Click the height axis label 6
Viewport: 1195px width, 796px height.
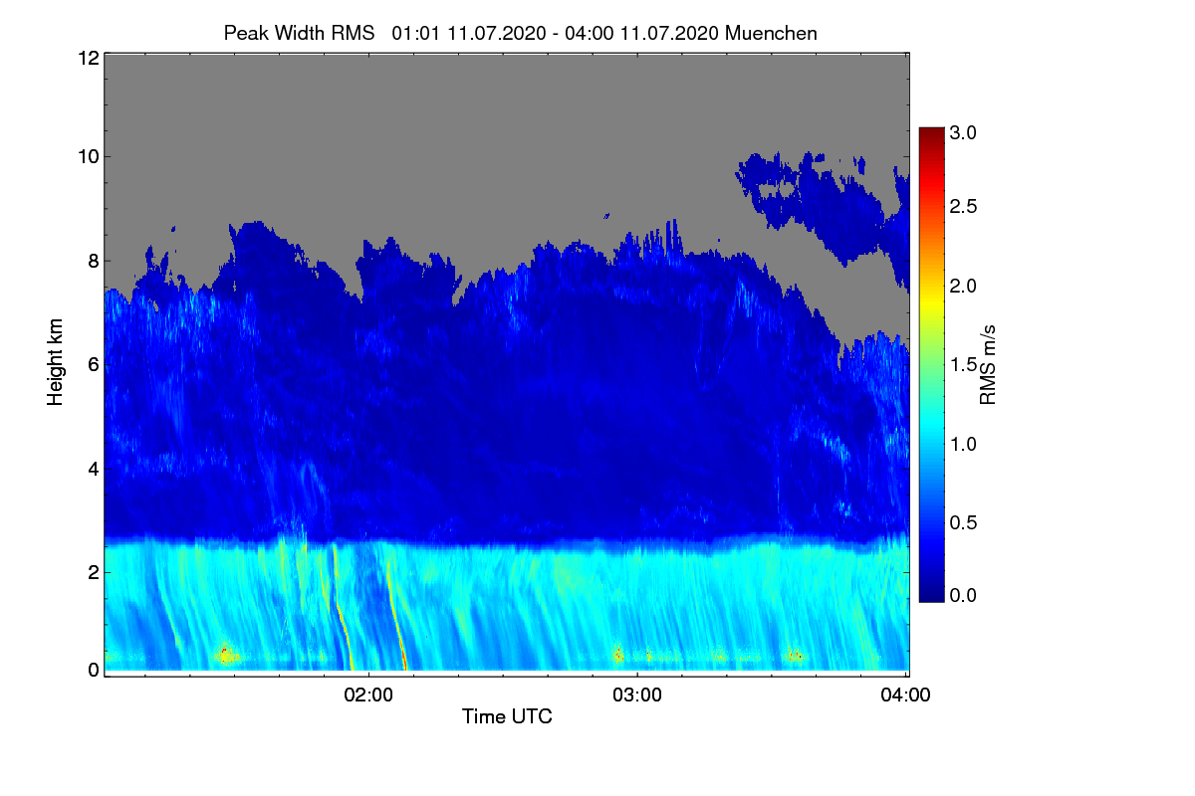(93, 364)
